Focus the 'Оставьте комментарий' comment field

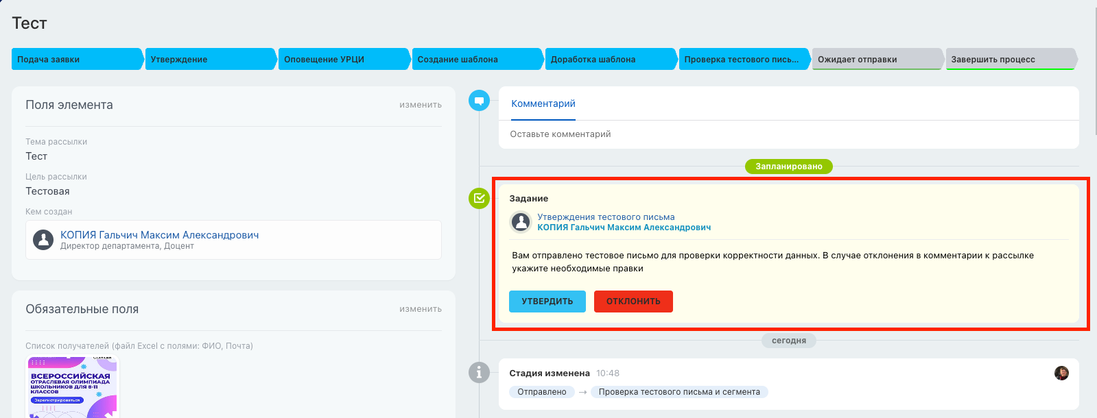point(789,134)
